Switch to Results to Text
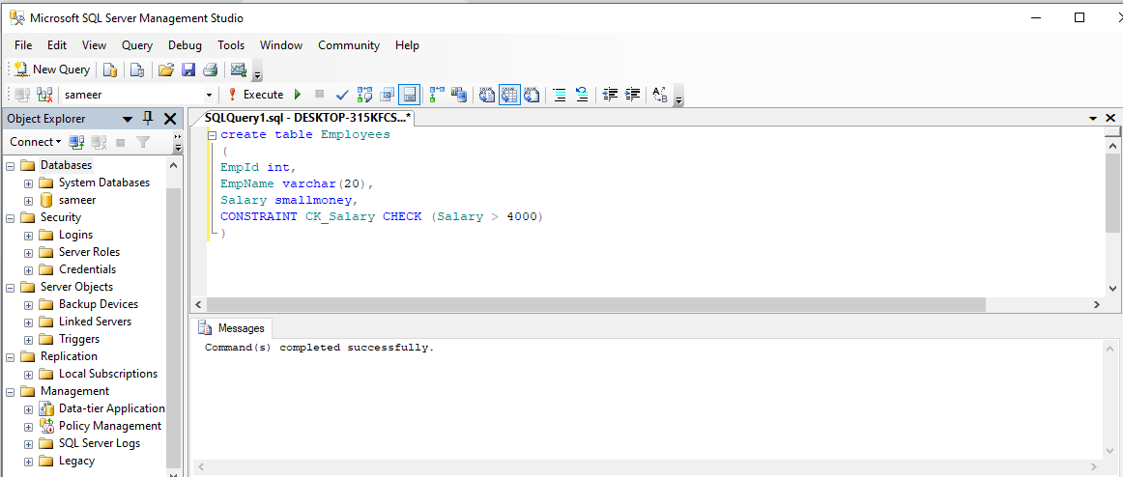Viewport: 1123px width, 477px height. pos(487,95)
